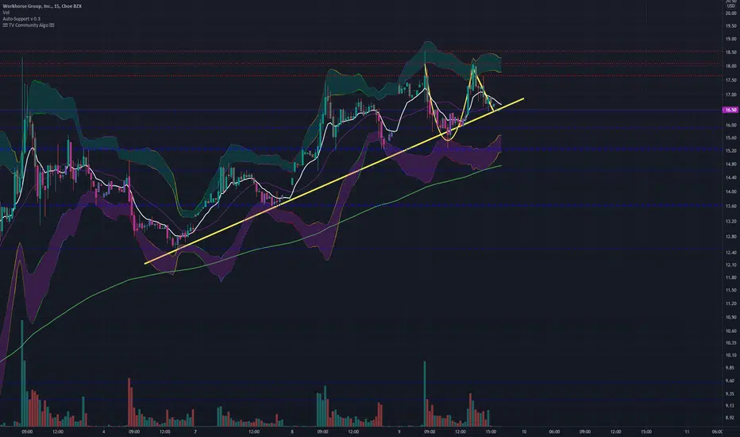Click the 11.20 price axis label

(730, 304)
